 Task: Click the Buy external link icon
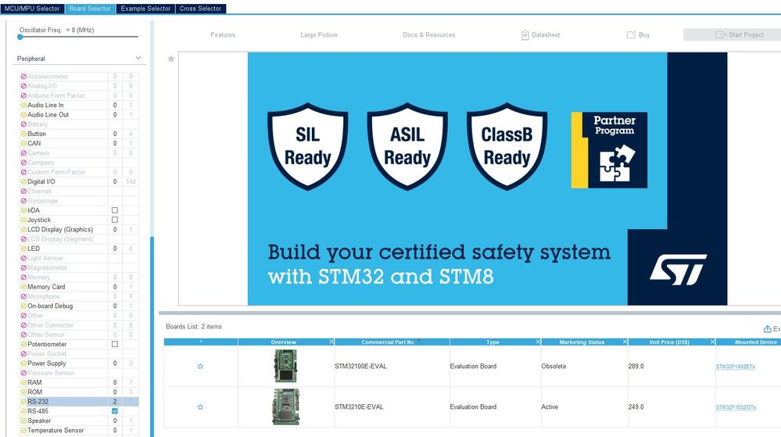tap(631, 35)
